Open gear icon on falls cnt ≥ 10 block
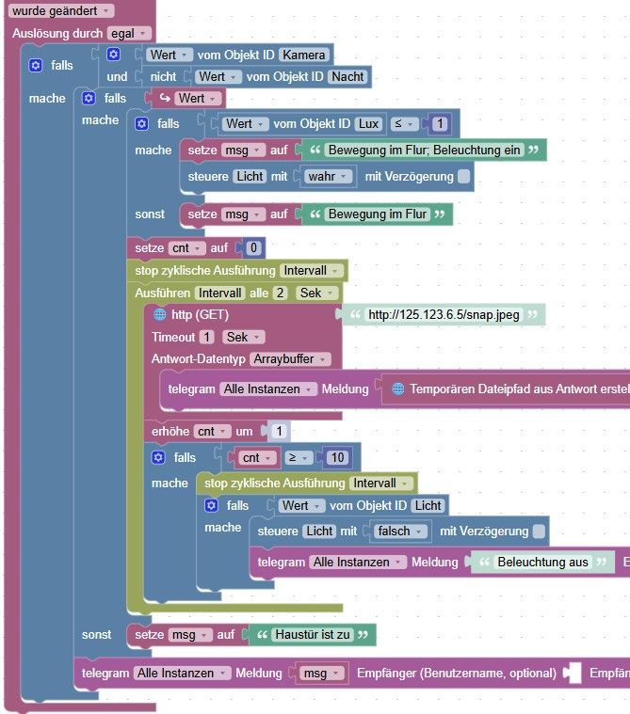This screenshot has width=630, height=714. point(158,457)
